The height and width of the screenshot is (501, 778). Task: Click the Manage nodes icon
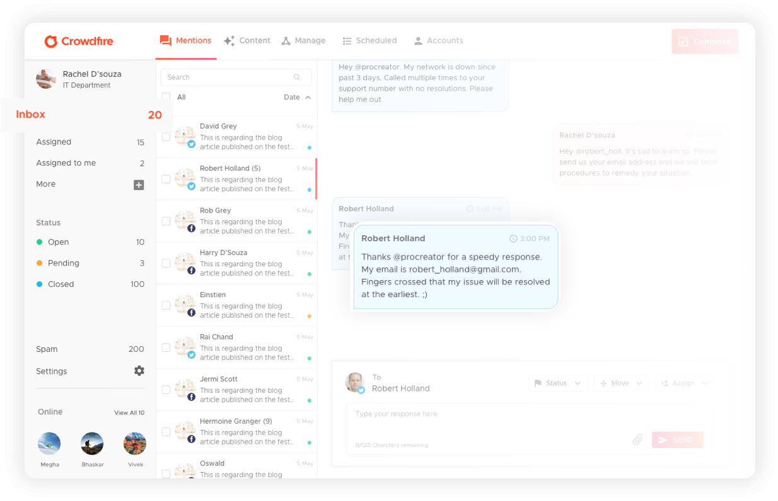[286, 41]
